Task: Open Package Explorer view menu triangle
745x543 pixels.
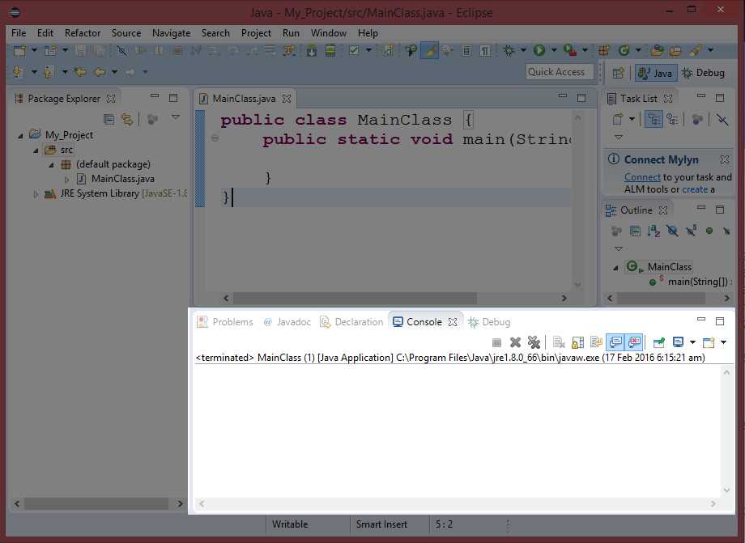Action: point(176,117)
